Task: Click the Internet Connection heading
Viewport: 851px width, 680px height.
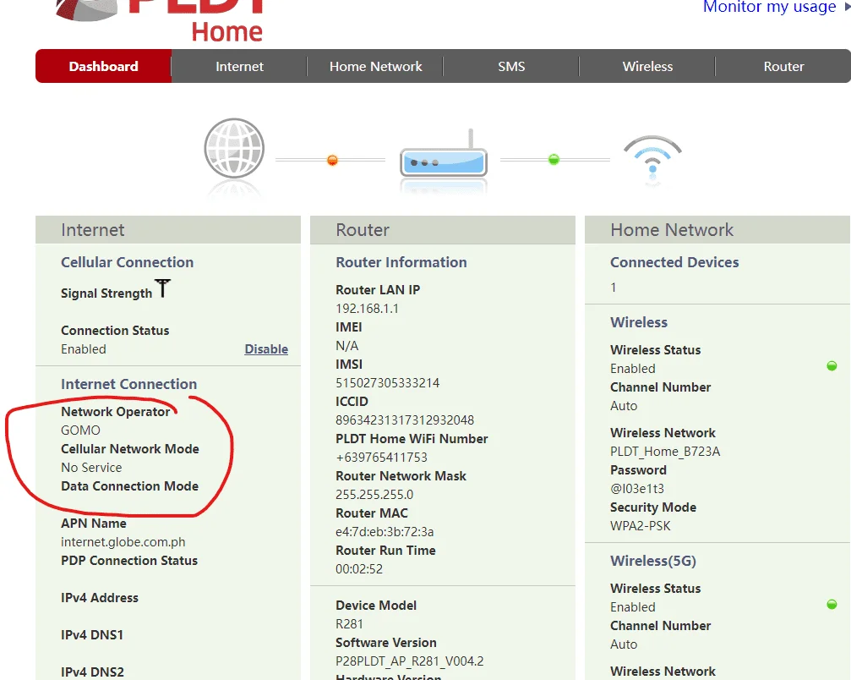Action: tap(129, 384)
